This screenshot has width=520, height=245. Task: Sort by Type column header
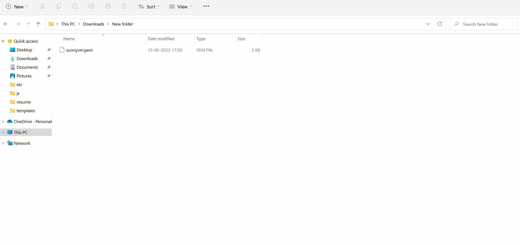(x=201, y=39)
